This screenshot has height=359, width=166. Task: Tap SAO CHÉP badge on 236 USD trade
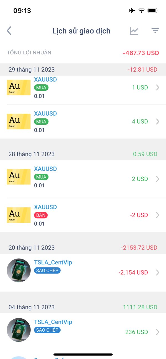[x=47, y=330]
